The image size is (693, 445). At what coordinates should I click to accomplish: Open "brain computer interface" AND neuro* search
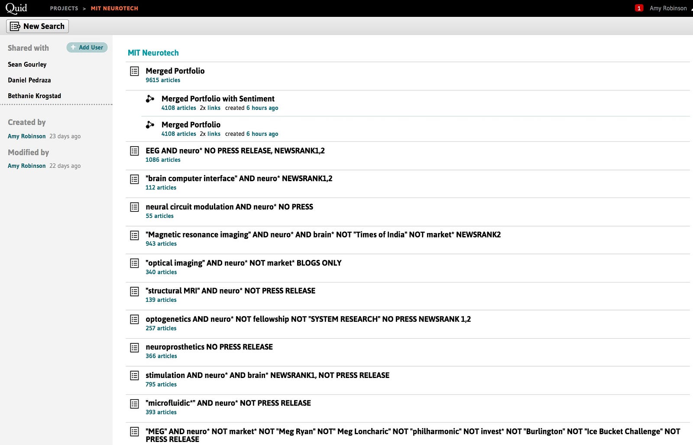point(239,178)
